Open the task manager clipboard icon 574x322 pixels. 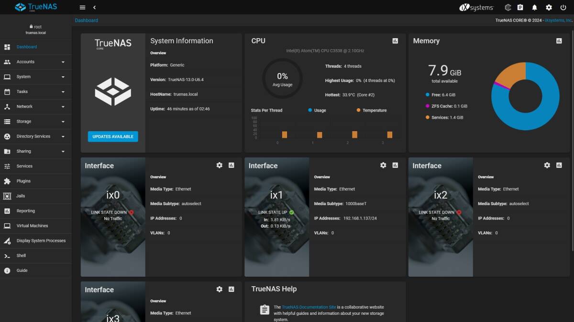(520, 8)
